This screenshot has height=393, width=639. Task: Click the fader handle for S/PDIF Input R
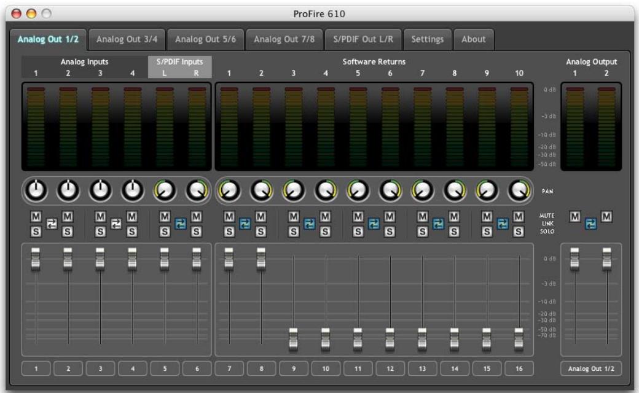(197, 259)
